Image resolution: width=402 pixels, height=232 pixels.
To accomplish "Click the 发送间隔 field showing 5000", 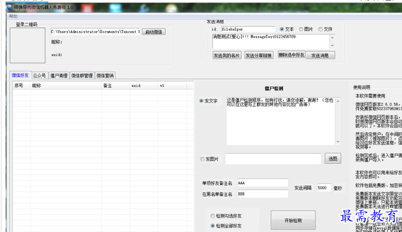I will (324, 188).
